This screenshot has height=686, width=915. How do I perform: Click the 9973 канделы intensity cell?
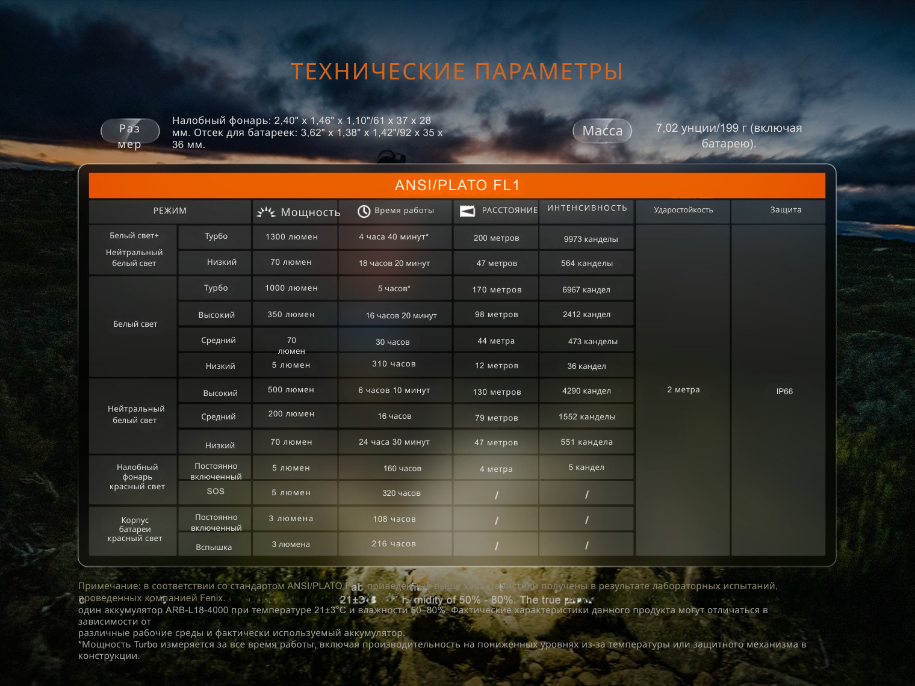pos(591,239)
